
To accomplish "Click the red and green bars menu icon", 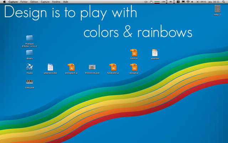I will click(157, 2).
